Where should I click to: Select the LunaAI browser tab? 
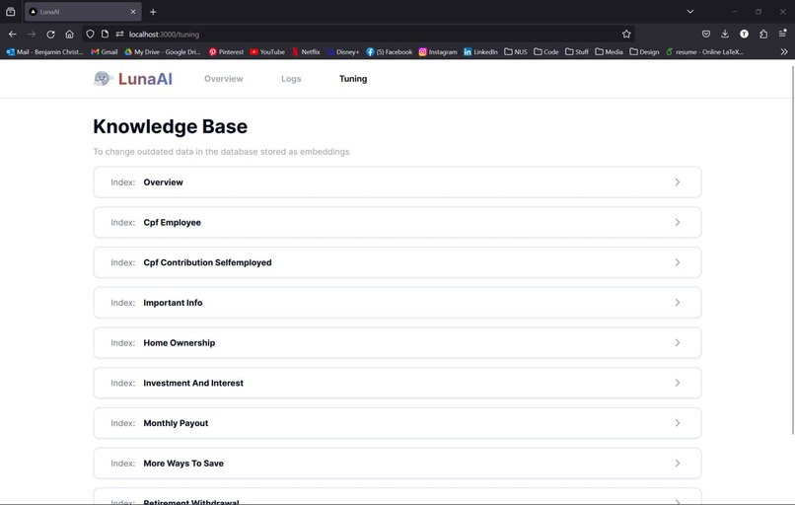83,12
